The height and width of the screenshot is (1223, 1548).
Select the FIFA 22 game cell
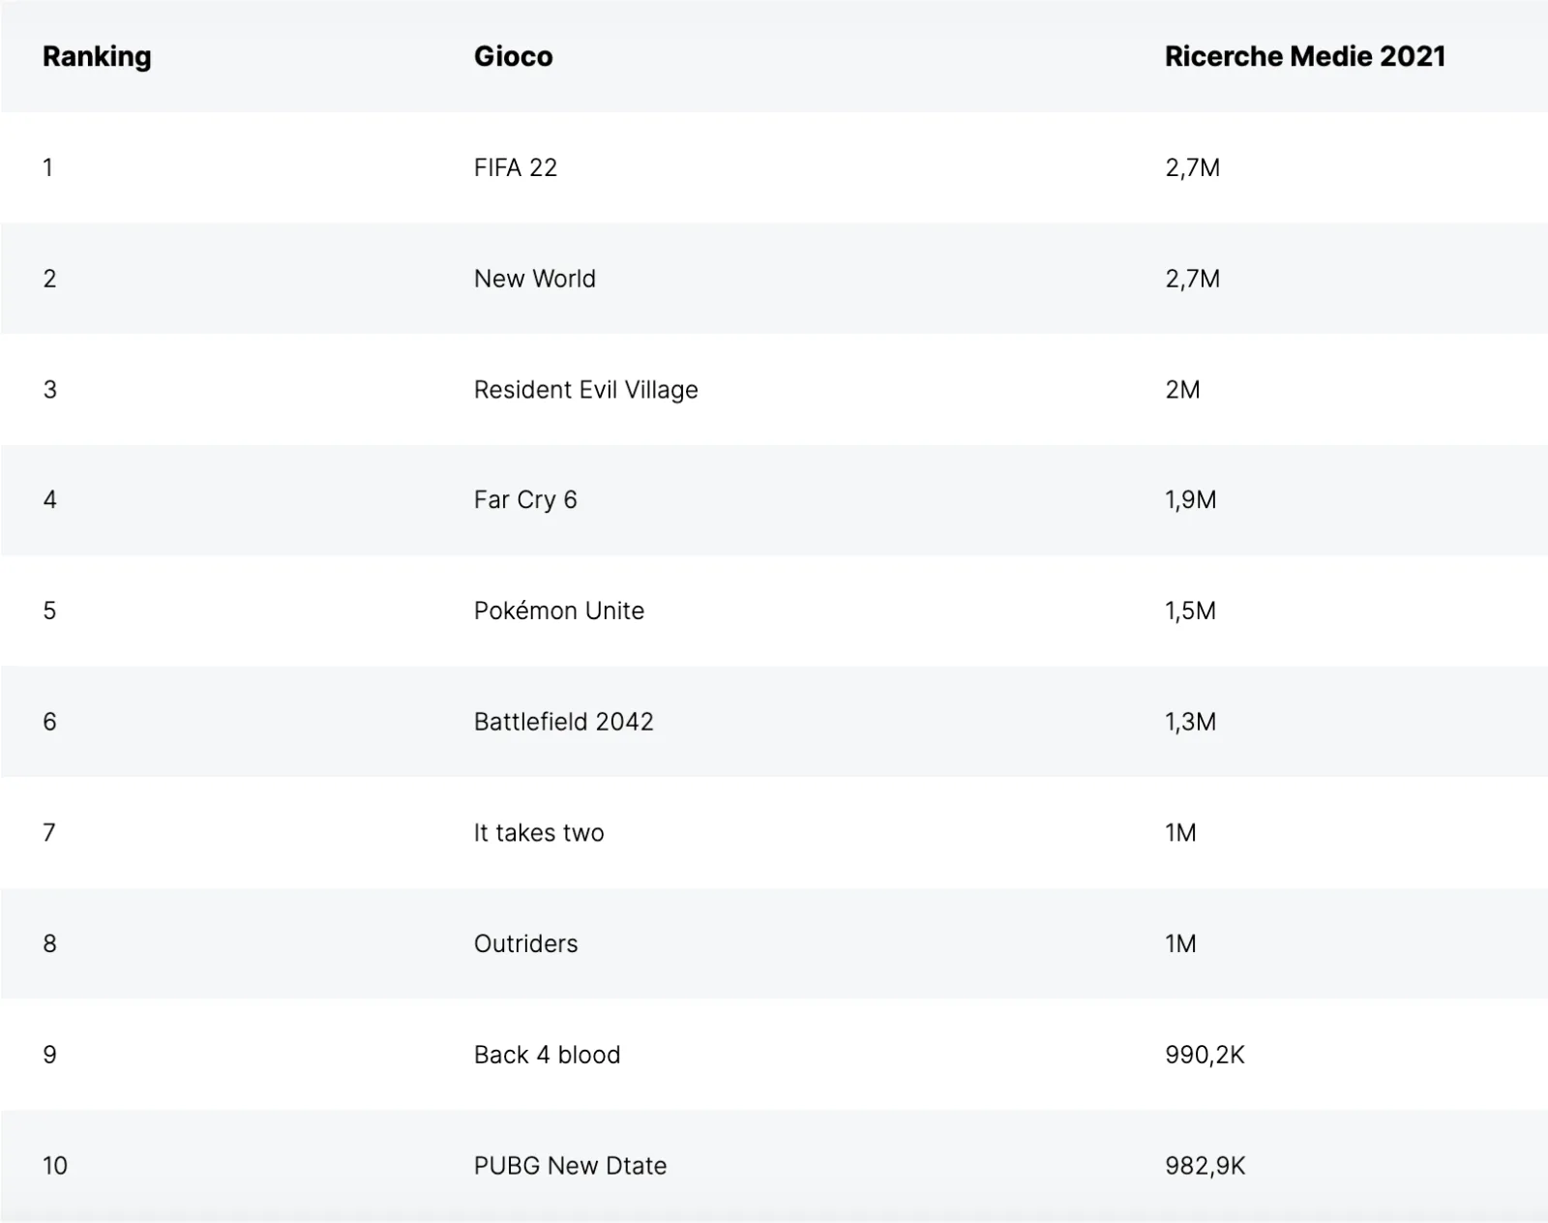516,167
